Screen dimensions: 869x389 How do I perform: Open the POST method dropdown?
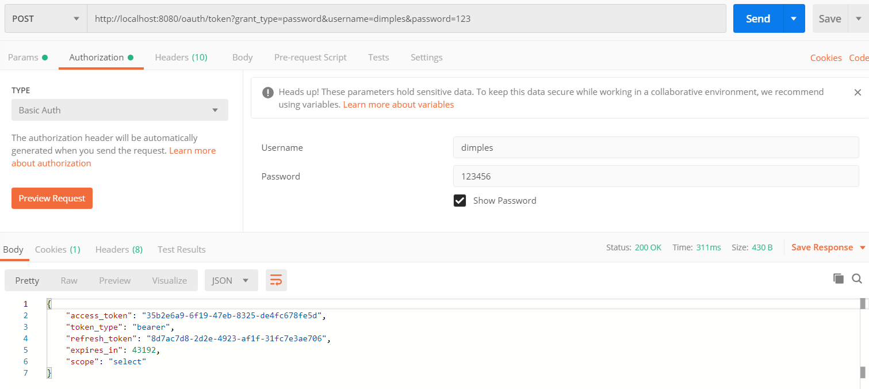tap(46, 18)
